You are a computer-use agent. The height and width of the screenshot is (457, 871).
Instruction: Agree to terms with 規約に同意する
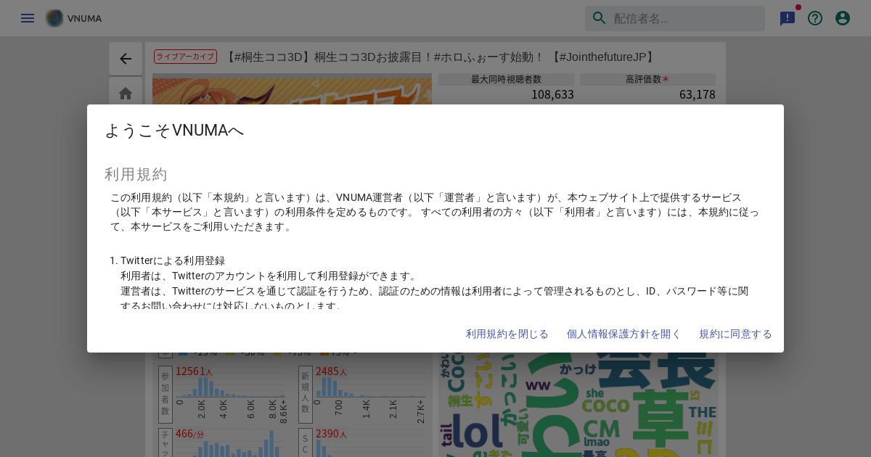735,334
